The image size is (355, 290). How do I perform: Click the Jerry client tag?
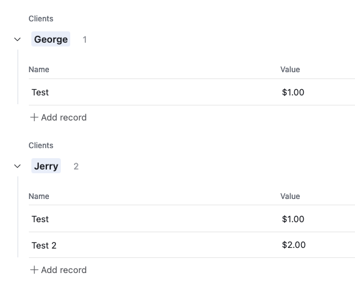[46, 166]
